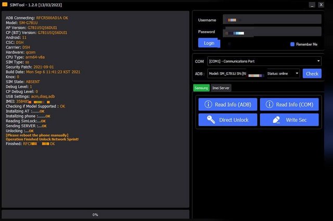Minimize the SIMTool window
Image resolution: width=333 pixels, height=221 pixels.
click(x=312, y=5)
